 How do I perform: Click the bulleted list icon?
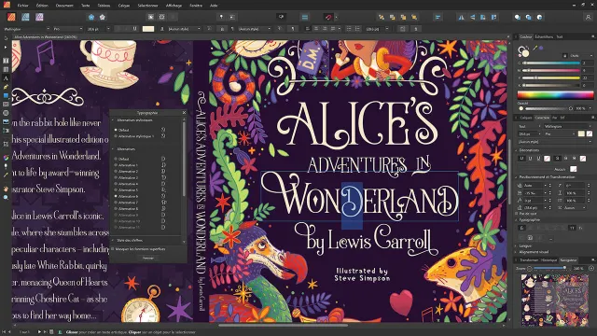pos(349,29)
